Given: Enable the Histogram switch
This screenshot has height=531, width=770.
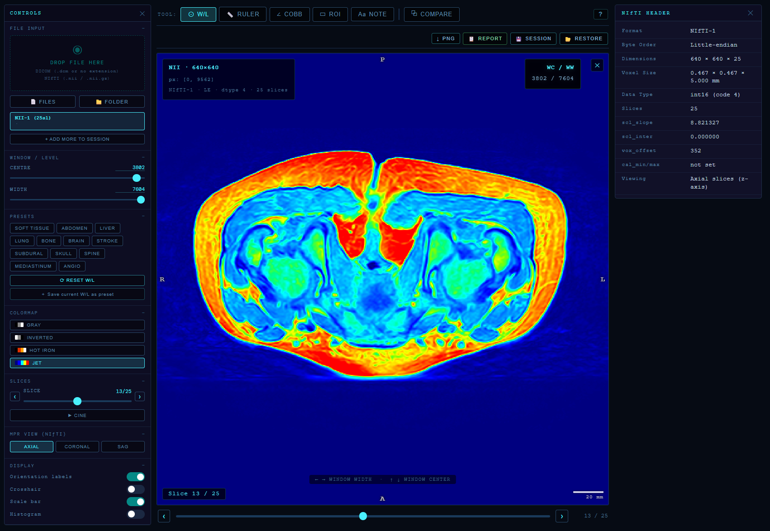Looking at the screenshot, I should click(136, 514).
